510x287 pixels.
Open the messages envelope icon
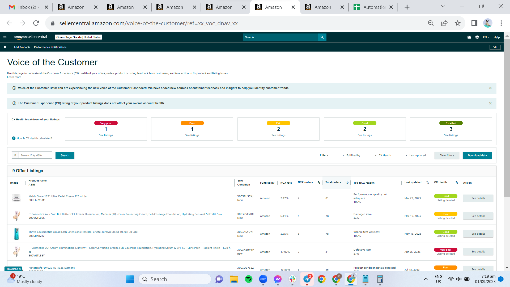tap(469, 37)
